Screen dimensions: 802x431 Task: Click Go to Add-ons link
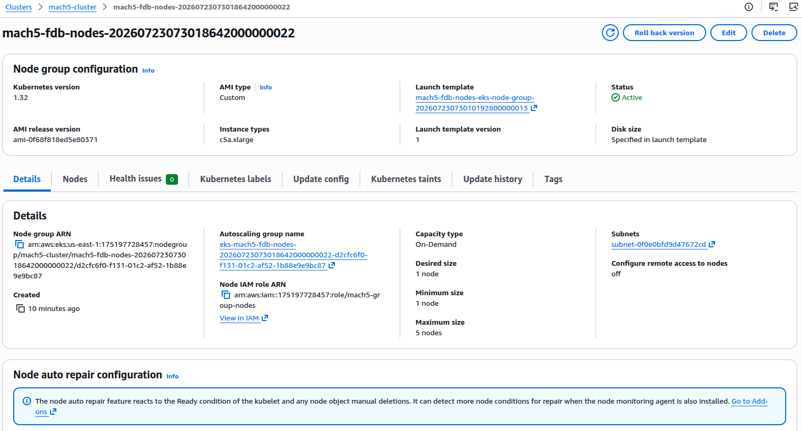pyautogui.click(x=749, y=401)
